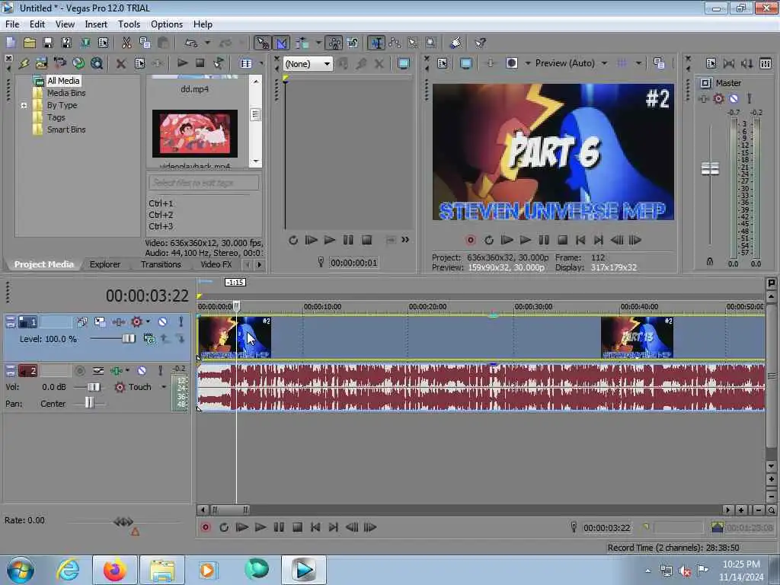780x585 pixels.
Task: Click the Vol slider on audio track 2
Action: click(x=94, y=387)
